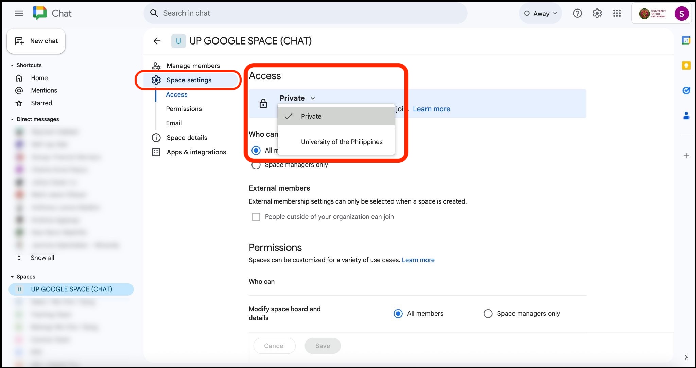Select Space managers only under Access

click(x=256, y=165)
